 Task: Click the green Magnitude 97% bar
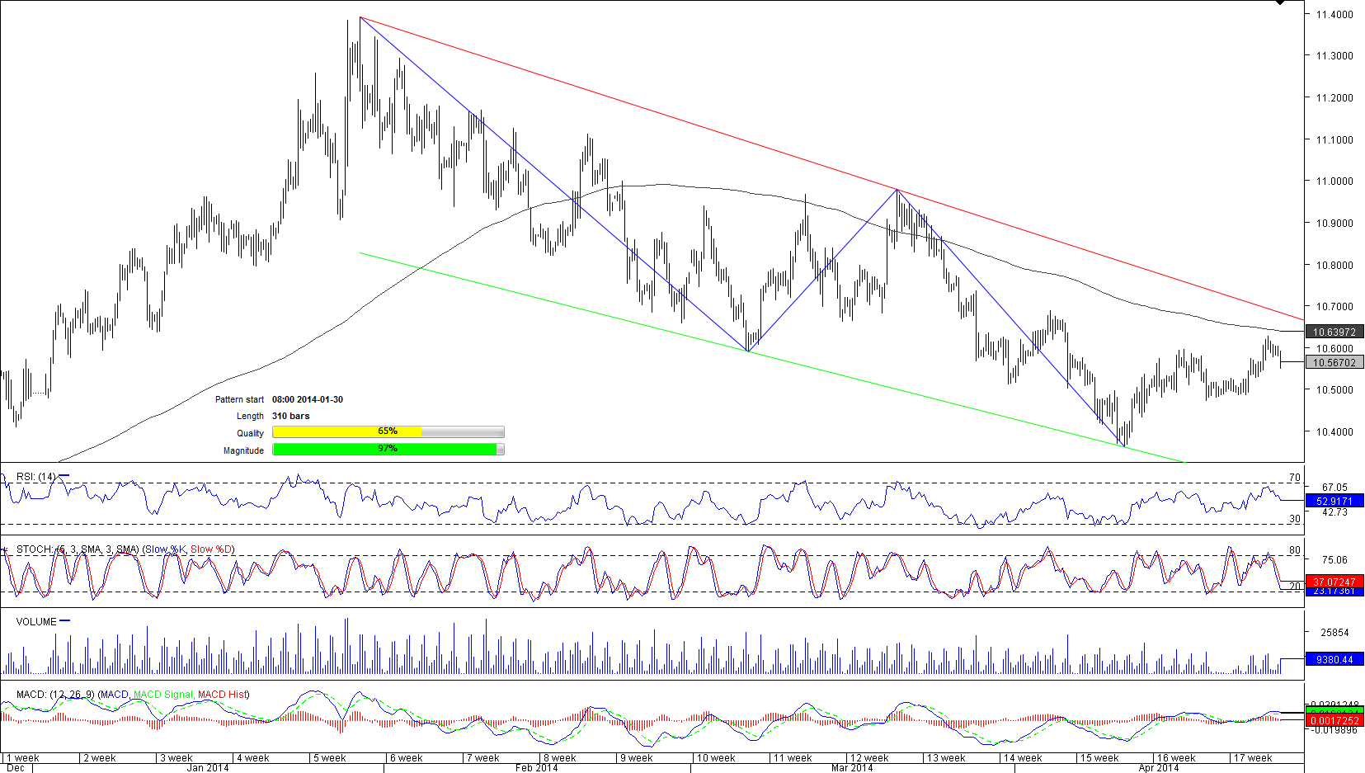tap(384, 449)
